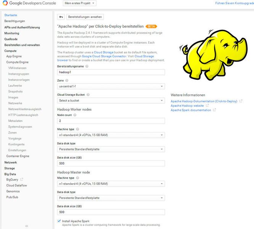Click Führen Sie ein Kontoupgrade link
The image size is (254, 229).
235,3
